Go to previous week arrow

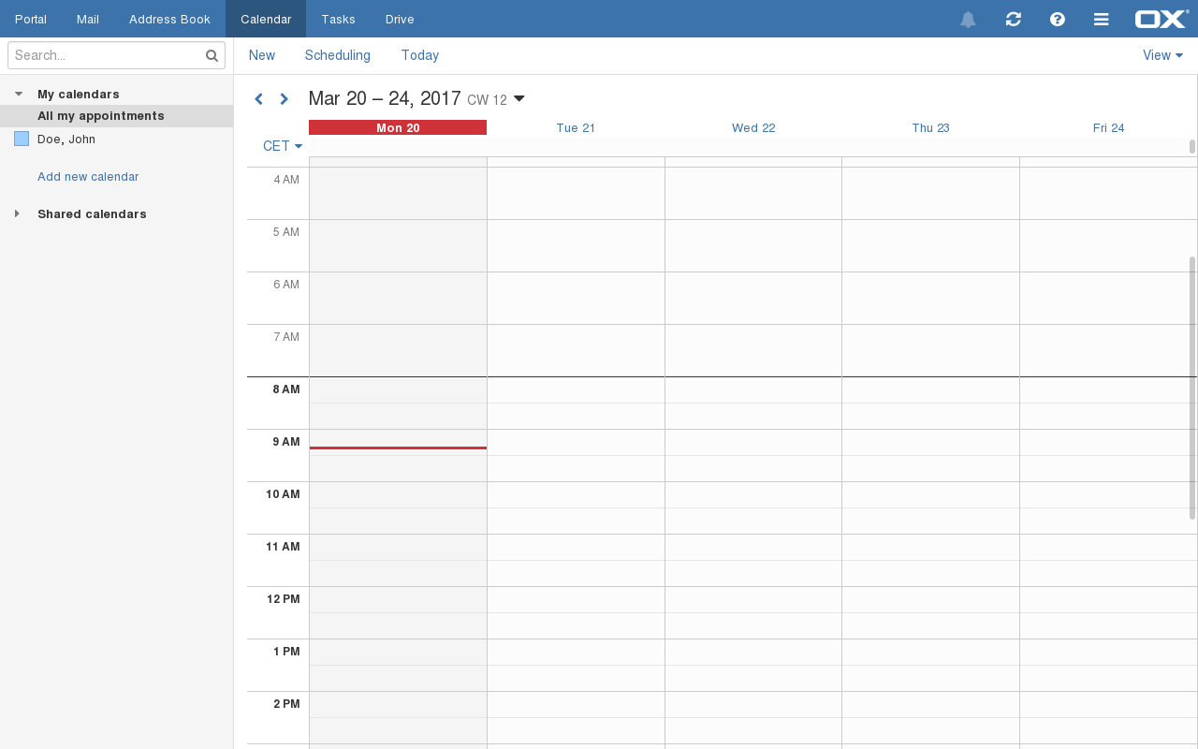coord(259,99)
